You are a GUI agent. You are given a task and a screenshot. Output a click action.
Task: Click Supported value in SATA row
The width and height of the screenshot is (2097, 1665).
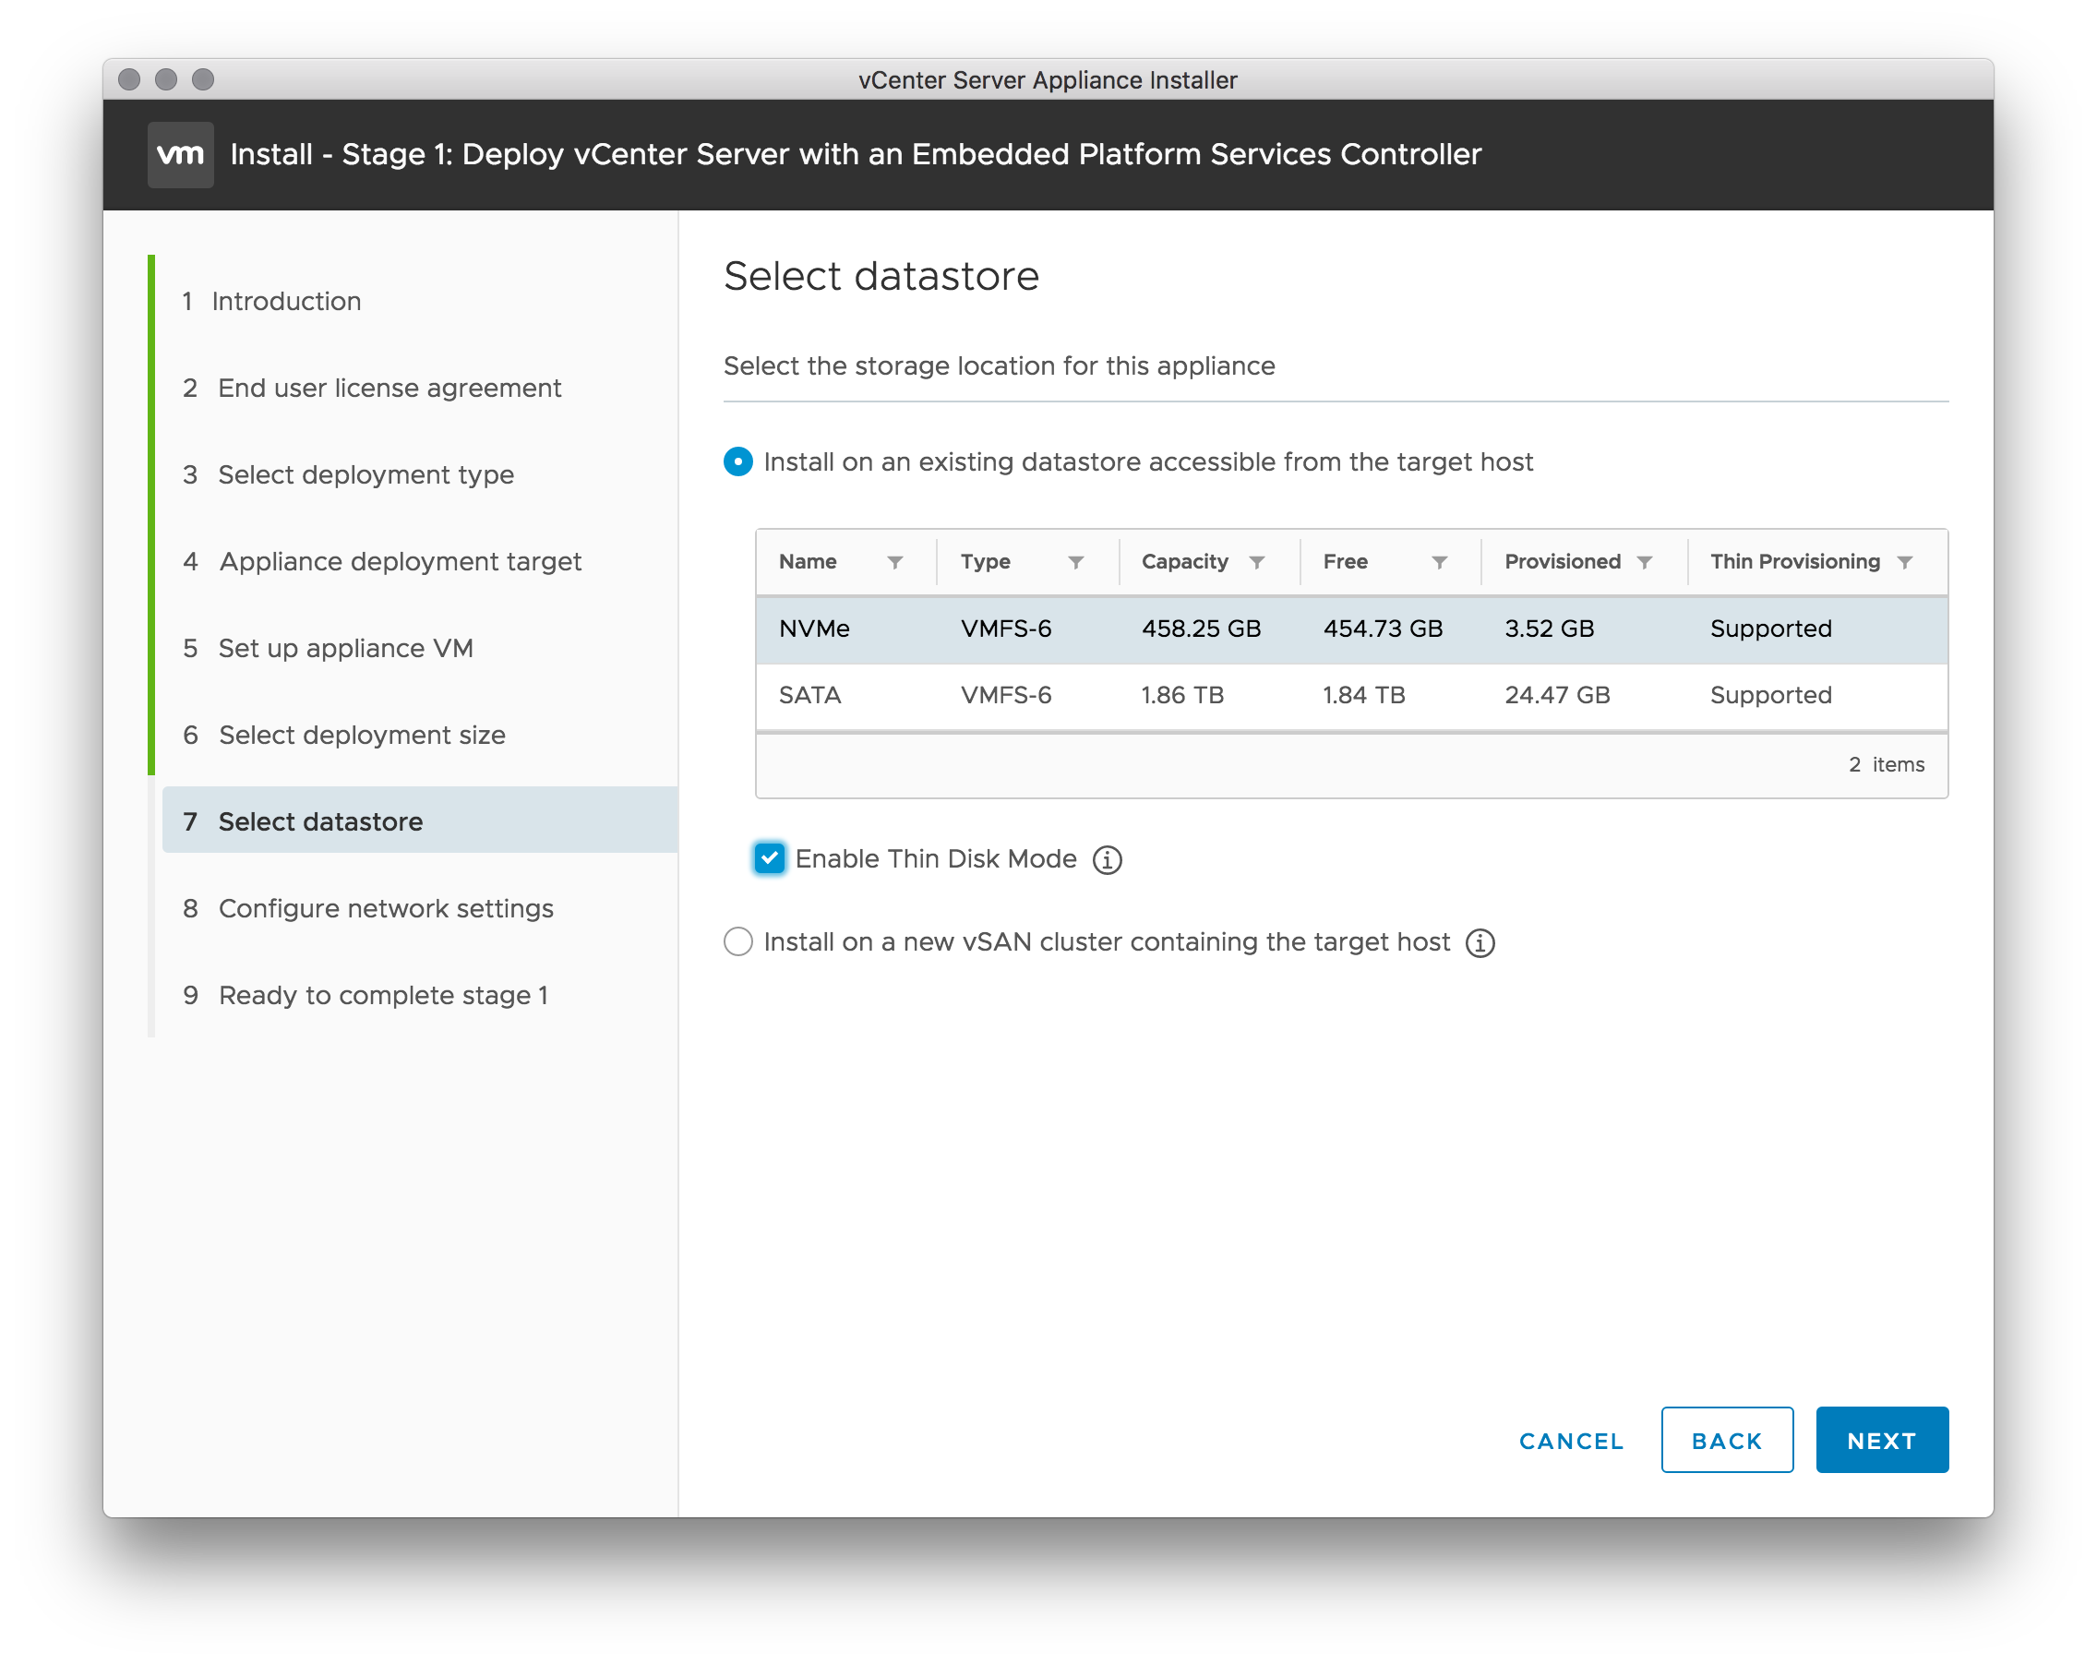tap(1770, 695)
